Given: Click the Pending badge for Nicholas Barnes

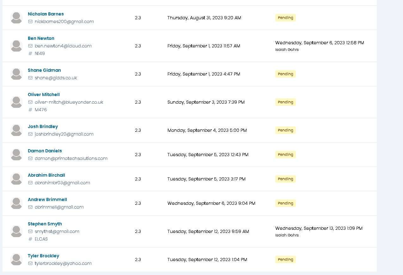Looking at the screenshot, I should [x=285, y=18].
